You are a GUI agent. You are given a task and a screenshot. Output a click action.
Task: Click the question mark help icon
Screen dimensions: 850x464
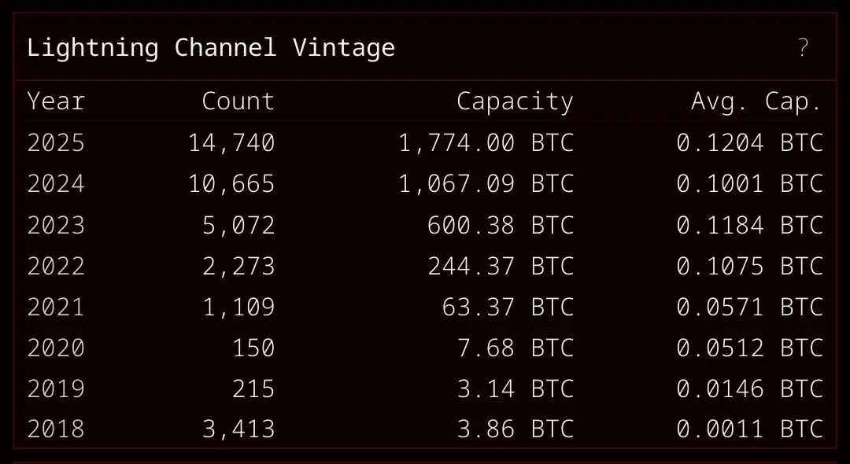(x=803, y=48)
